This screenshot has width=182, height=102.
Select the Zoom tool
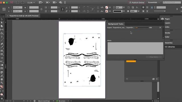pyautogui.click(x=2, y=83)
